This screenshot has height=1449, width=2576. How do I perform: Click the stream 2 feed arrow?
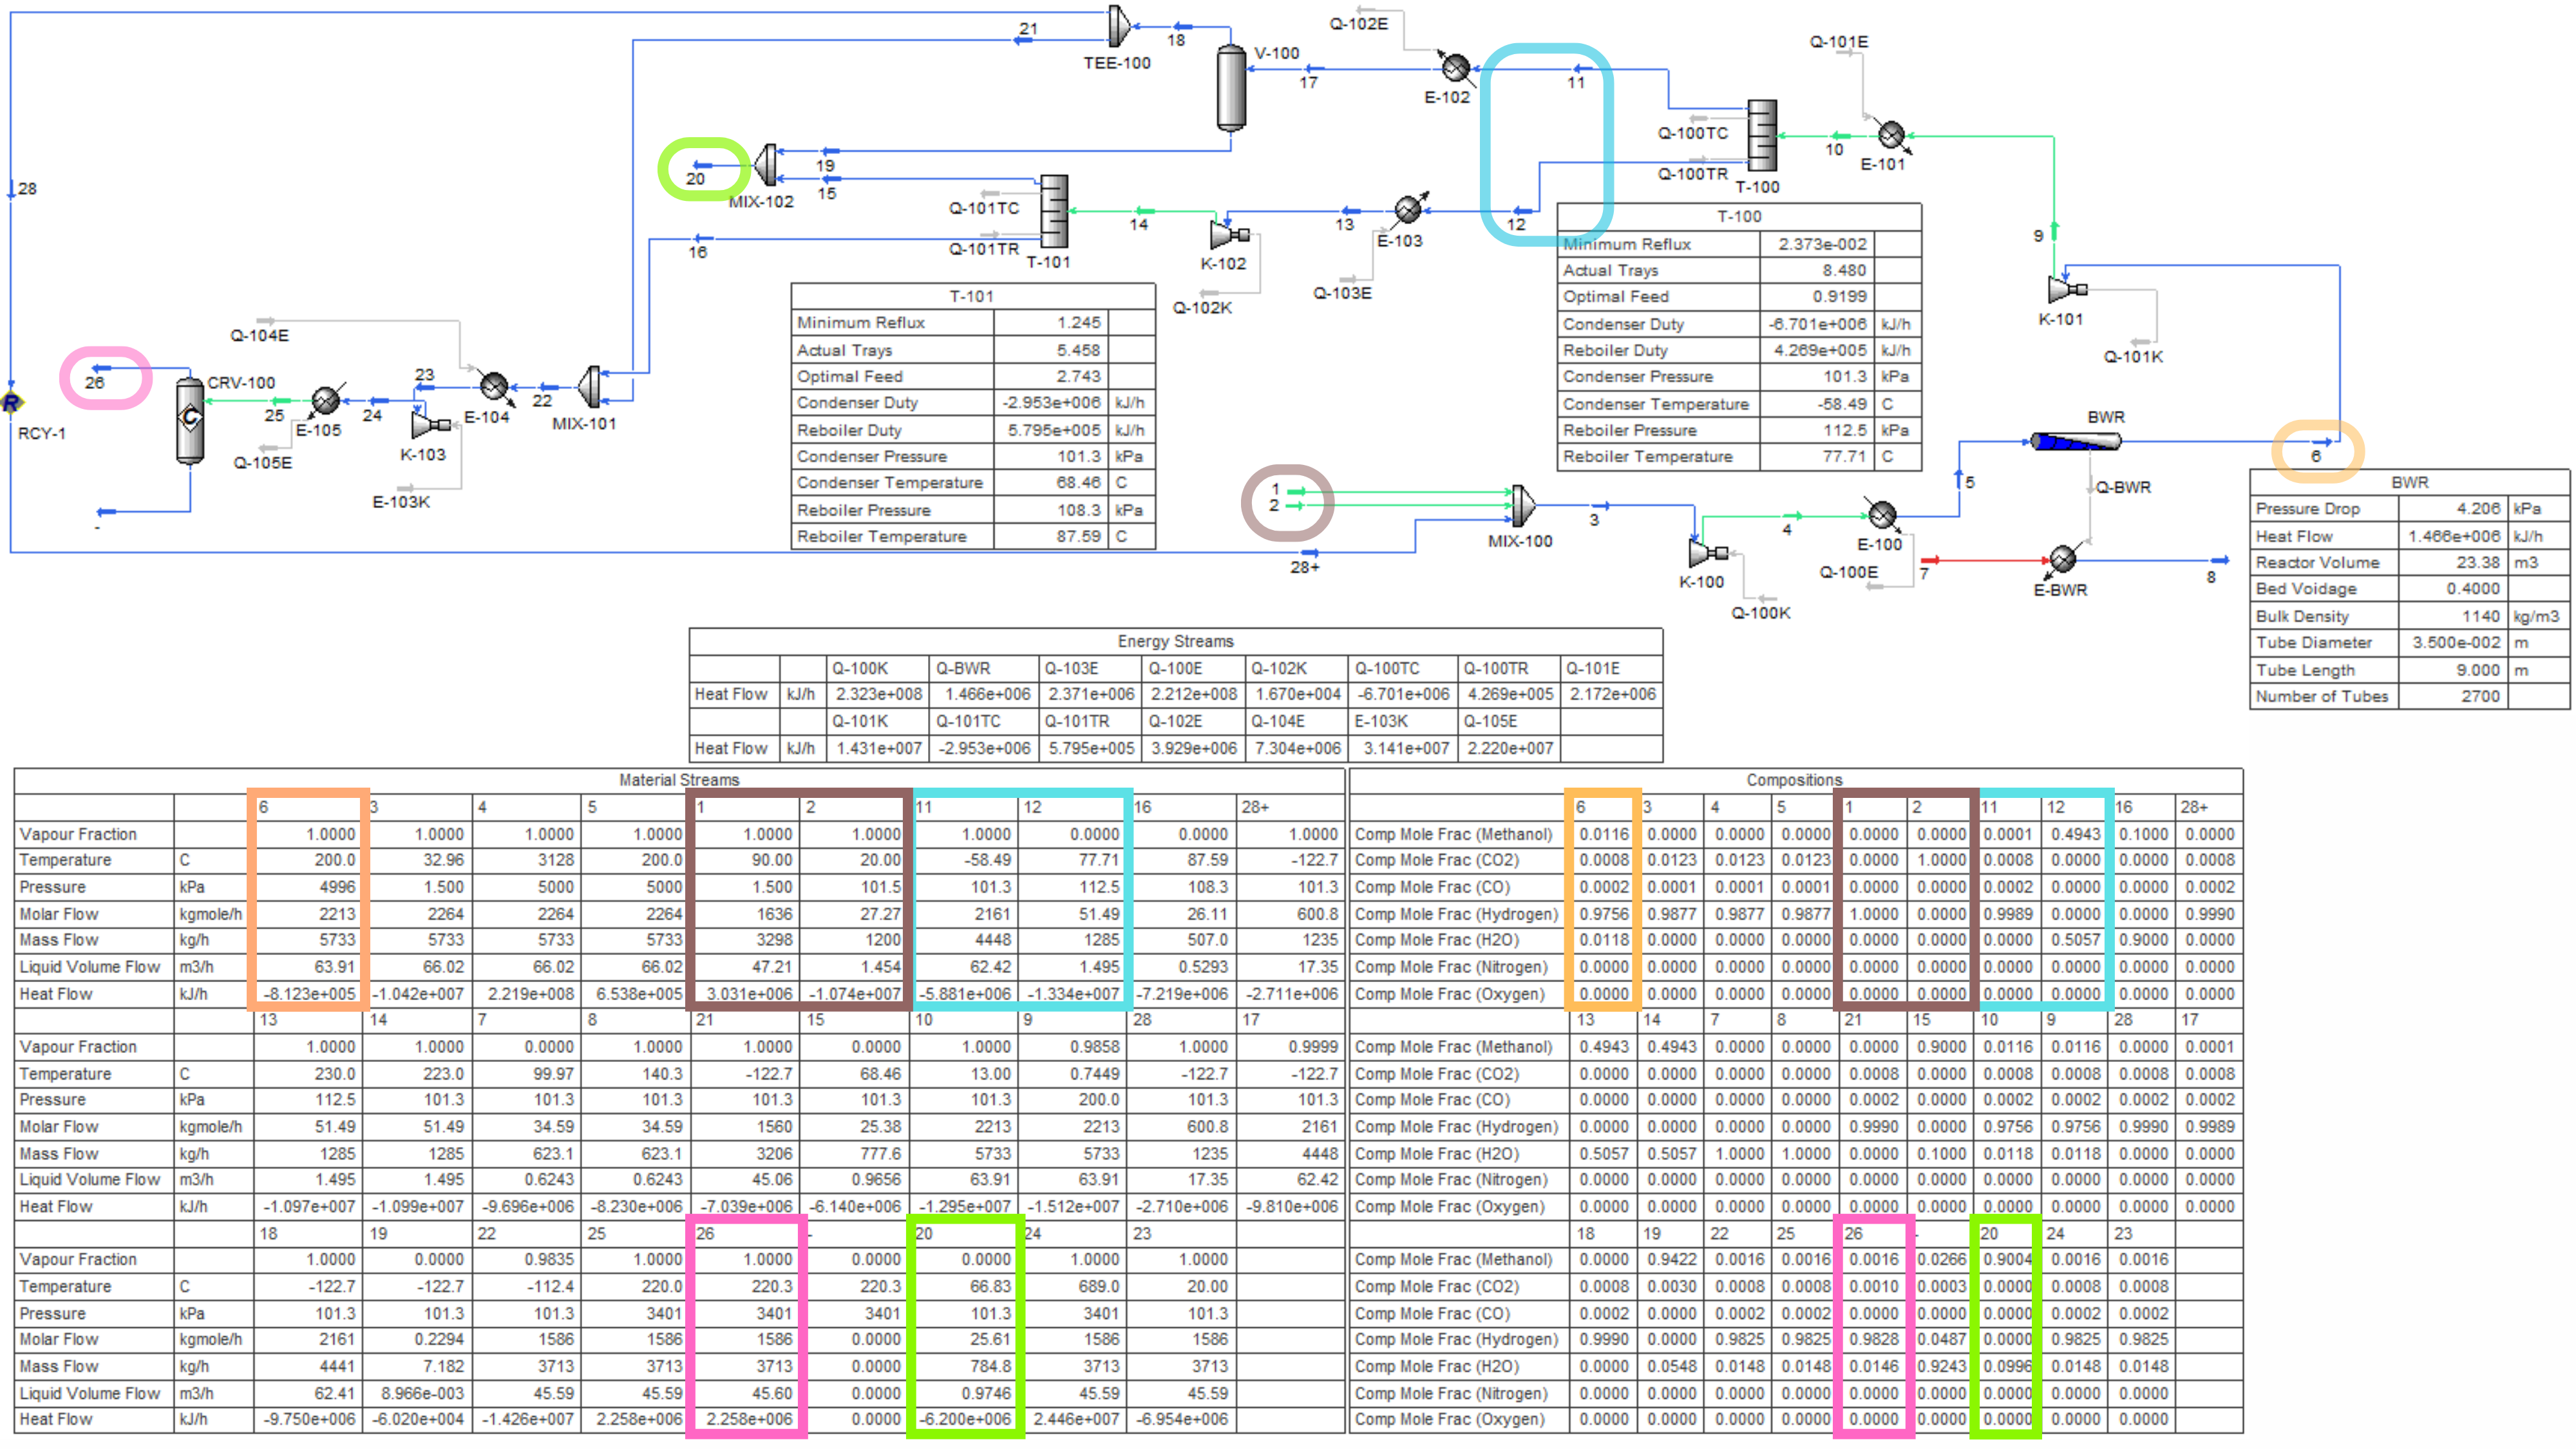tap(1296, 506)
